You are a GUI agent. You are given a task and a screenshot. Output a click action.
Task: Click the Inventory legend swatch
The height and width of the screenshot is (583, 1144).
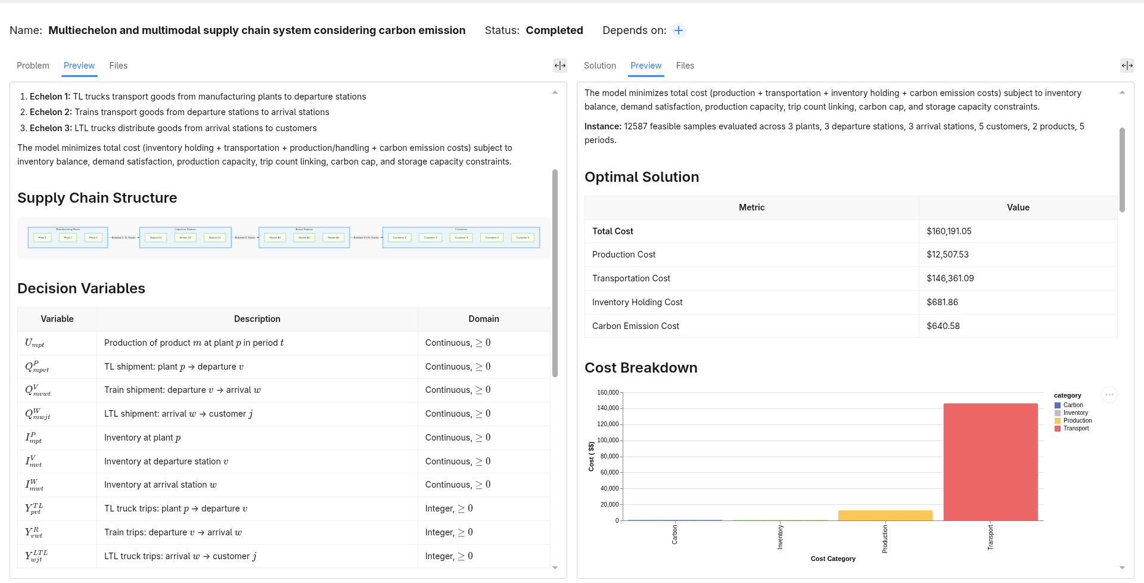click(1058, 413)
